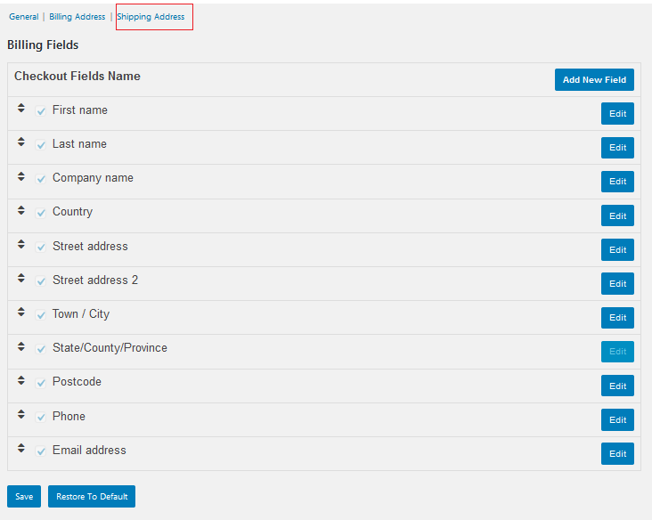This screenshot has height=520, width=652.
Task: Click the State/County/Province label
Action: pyautogui.click(x=110, y=348)
